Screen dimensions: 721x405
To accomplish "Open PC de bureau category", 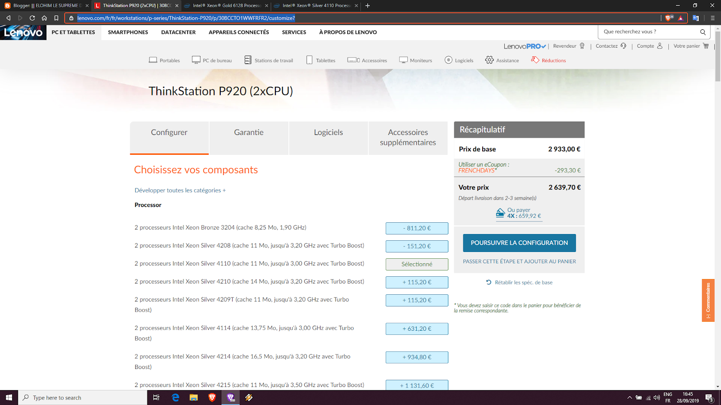I will click(x=212, y=60).
